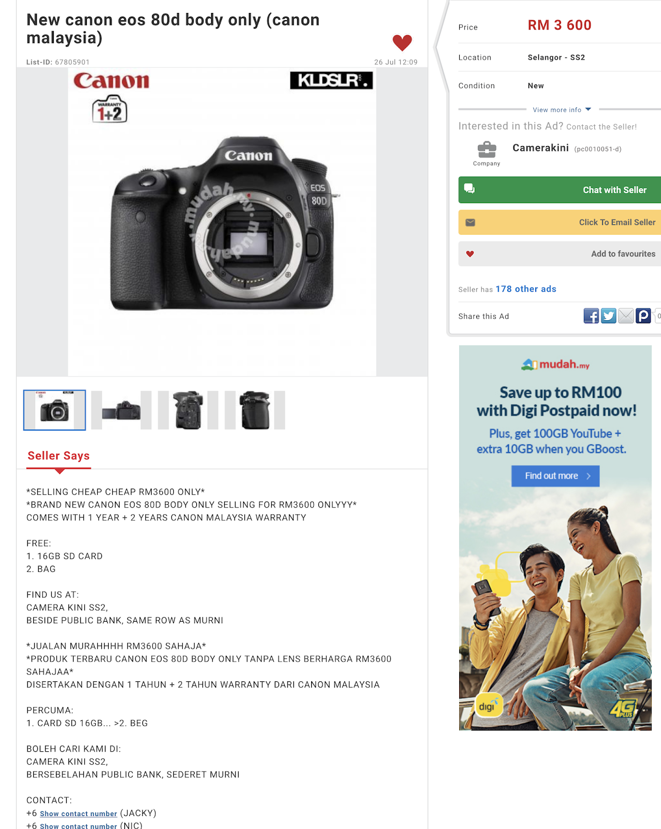Click the envelope icon on yellow button
Image resolution: width=661 pixels, height=829 pixels.
click(x=470, y=222)
